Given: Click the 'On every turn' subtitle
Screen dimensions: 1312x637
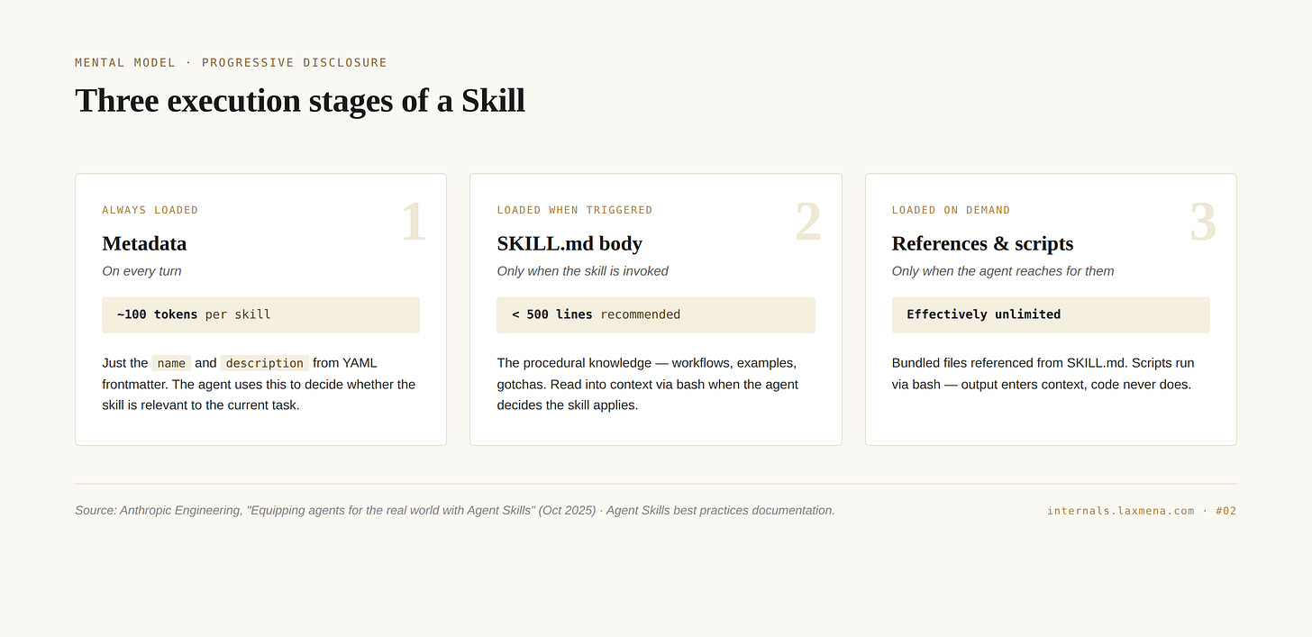Looking at the screenshot, I should [x=142, y=271].
